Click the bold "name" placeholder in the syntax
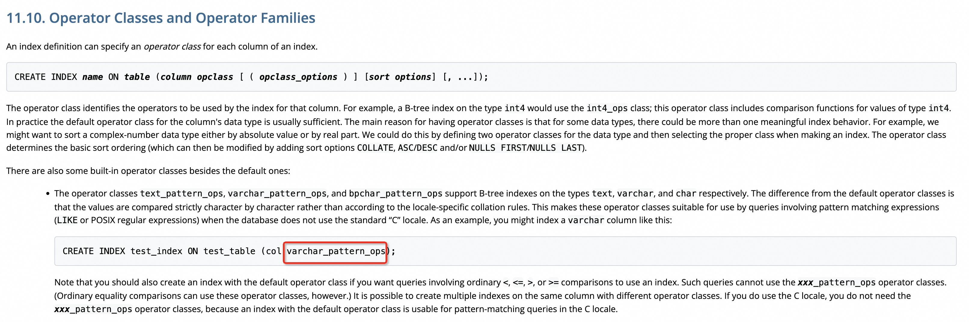969x322 pixels. pyautogui.click(x=92, y=77)
